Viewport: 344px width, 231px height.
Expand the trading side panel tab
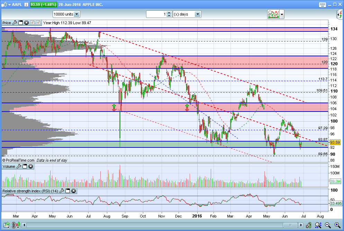pos(340,15)
